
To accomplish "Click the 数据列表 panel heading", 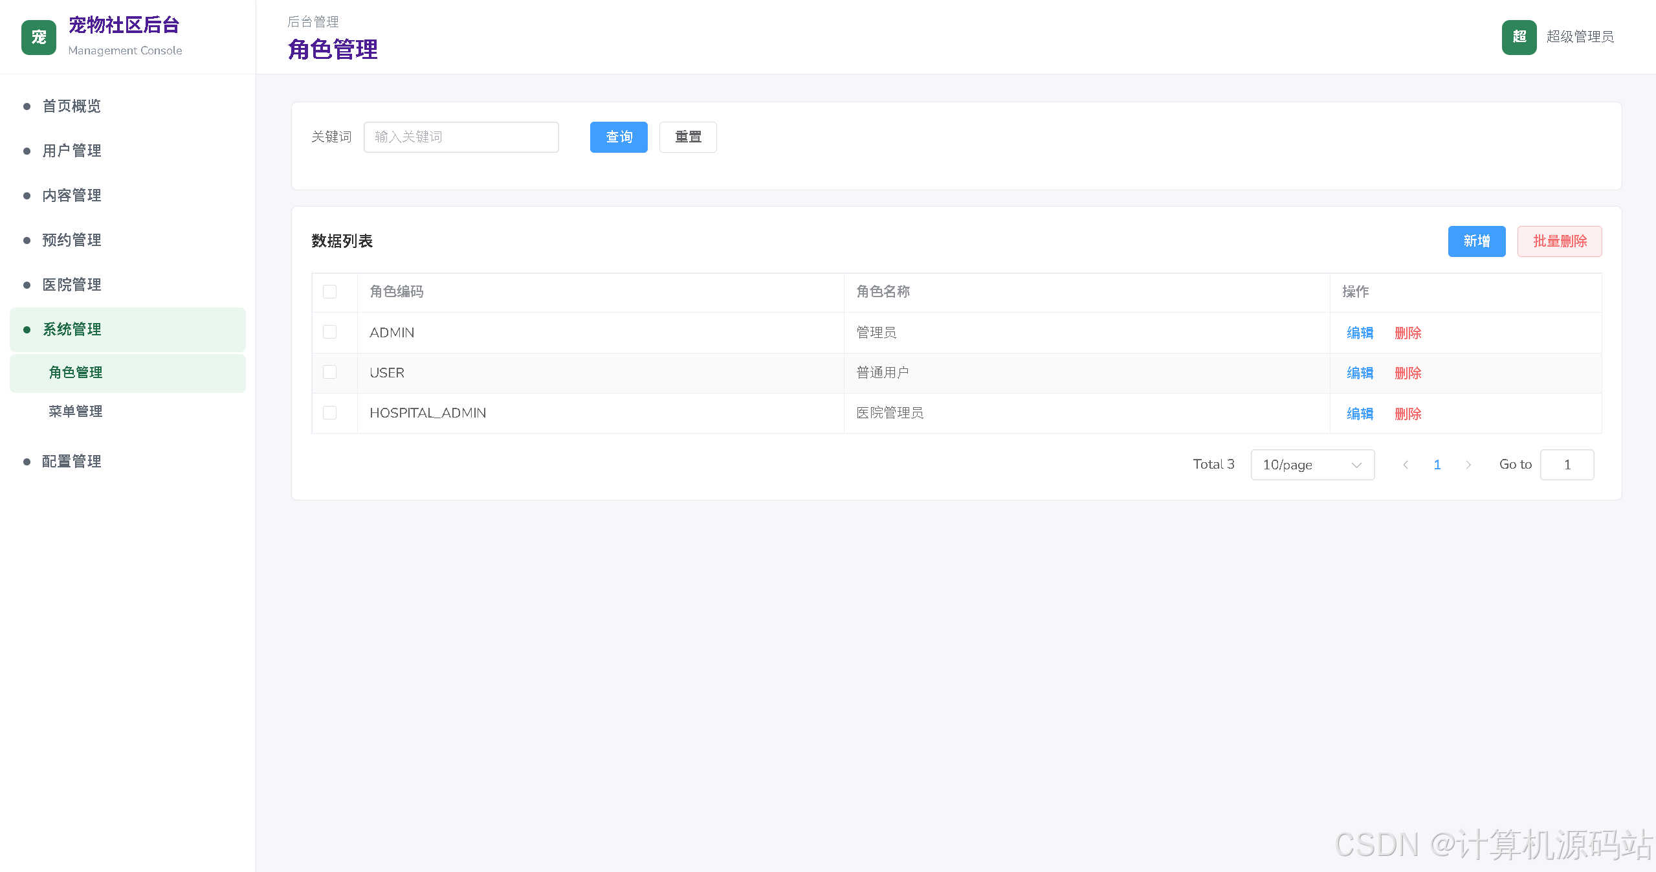I will 342,241.
